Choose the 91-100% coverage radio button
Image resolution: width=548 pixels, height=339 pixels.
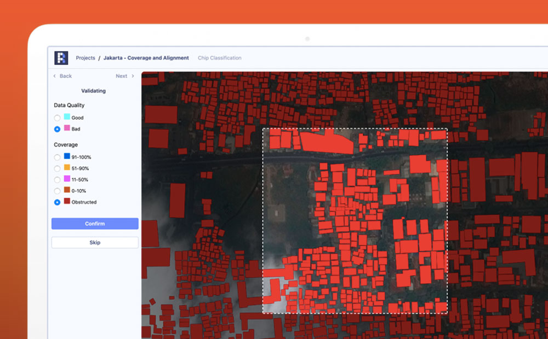tap(57, 157)
